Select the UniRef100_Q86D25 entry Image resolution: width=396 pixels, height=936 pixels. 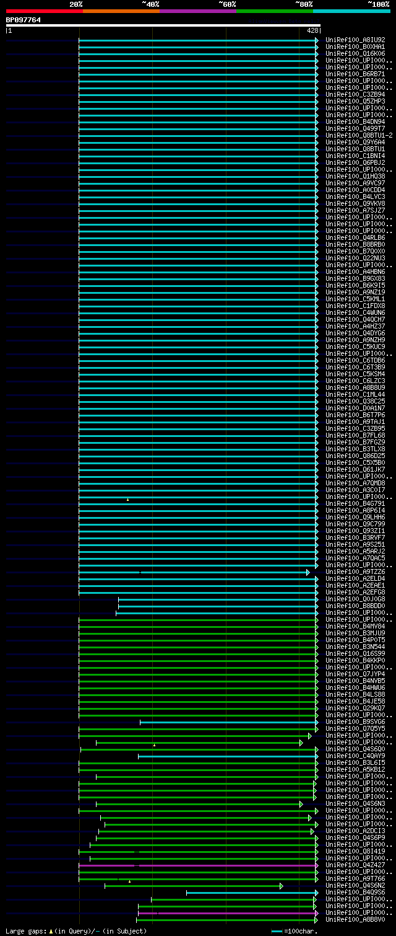click(x=355, y=456)
